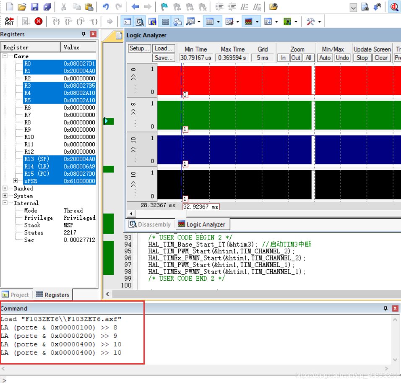Insert a bookmark with the flag icon

[164, 7]
